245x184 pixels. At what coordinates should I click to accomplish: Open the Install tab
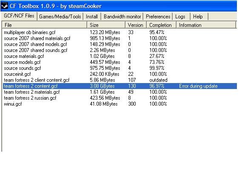point(92,17)
